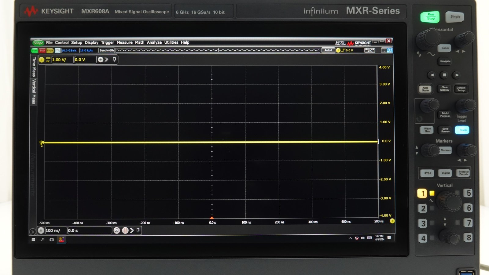
Task: Pin the horizontal toolbar
Action: [138, 230]
